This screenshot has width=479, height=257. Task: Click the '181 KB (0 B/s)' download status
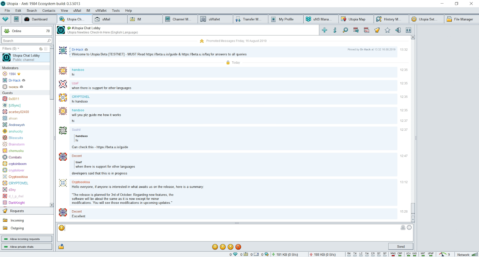click(287, 255)
